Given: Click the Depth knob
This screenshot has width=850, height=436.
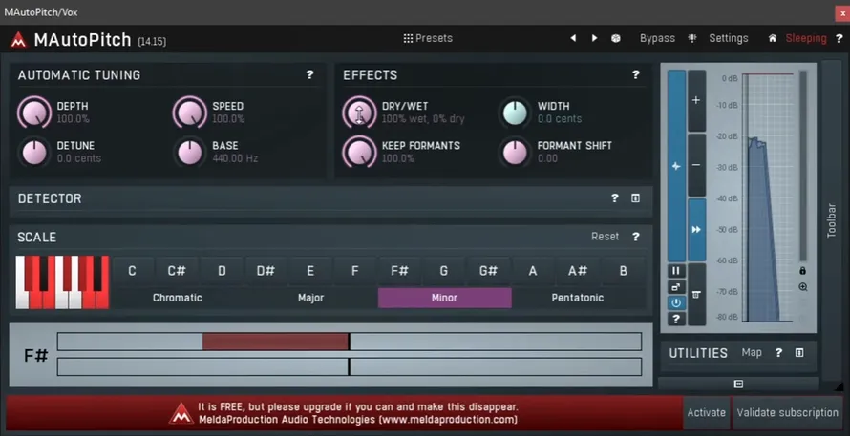Looking at the screenshot, I should (34, 113).
